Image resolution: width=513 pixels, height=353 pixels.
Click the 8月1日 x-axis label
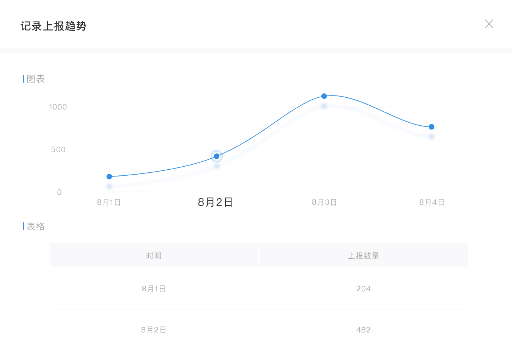pyautogui.click(x=109, y=202)
